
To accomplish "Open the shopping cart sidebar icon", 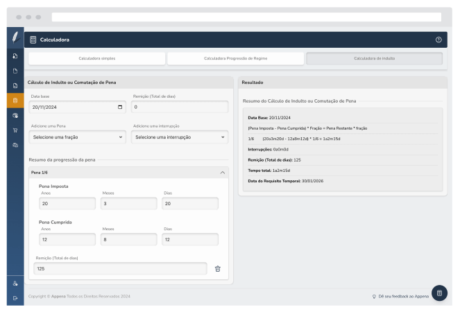I will point(15,130).
